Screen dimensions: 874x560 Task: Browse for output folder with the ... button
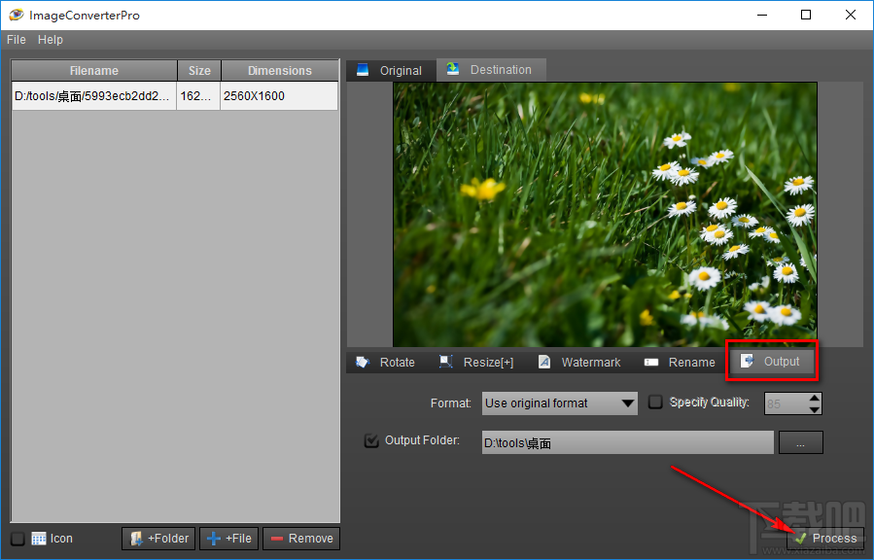click(800, 442)
